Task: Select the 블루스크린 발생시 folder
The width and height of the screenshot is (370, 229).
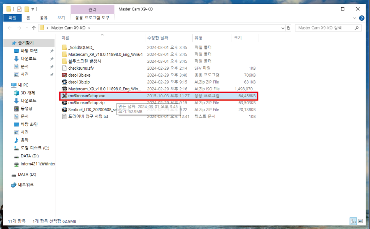Action: [85, 61]
